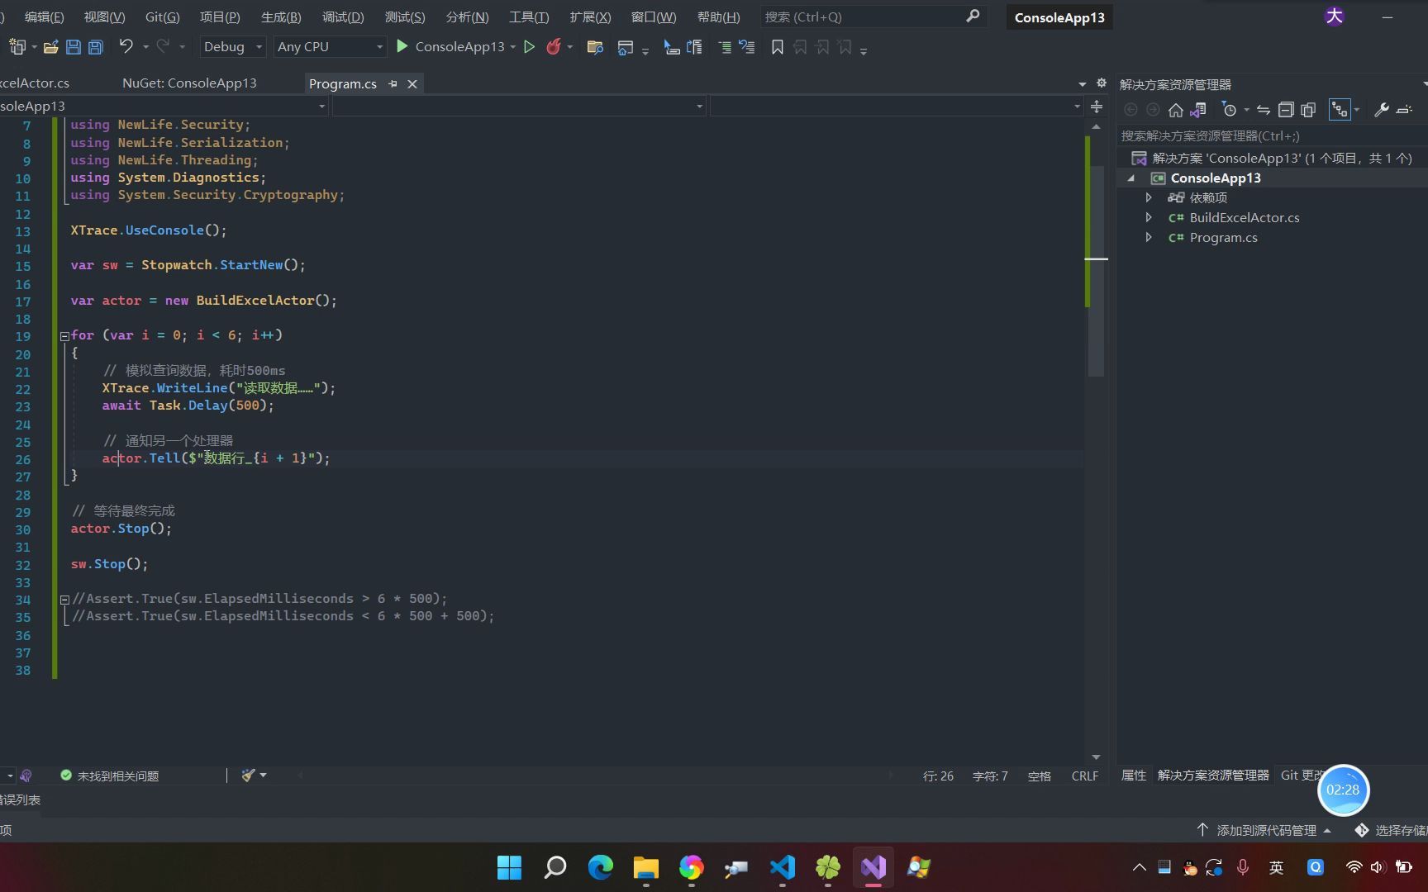Expand the 依赖项 dependencies node
Screen dimensions: 1428x892
coord(1149,197)
